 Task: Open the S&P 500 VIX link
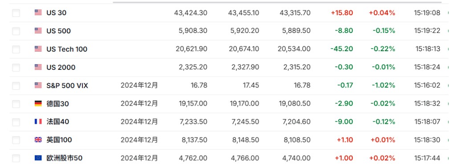click(x=67, y=85)
